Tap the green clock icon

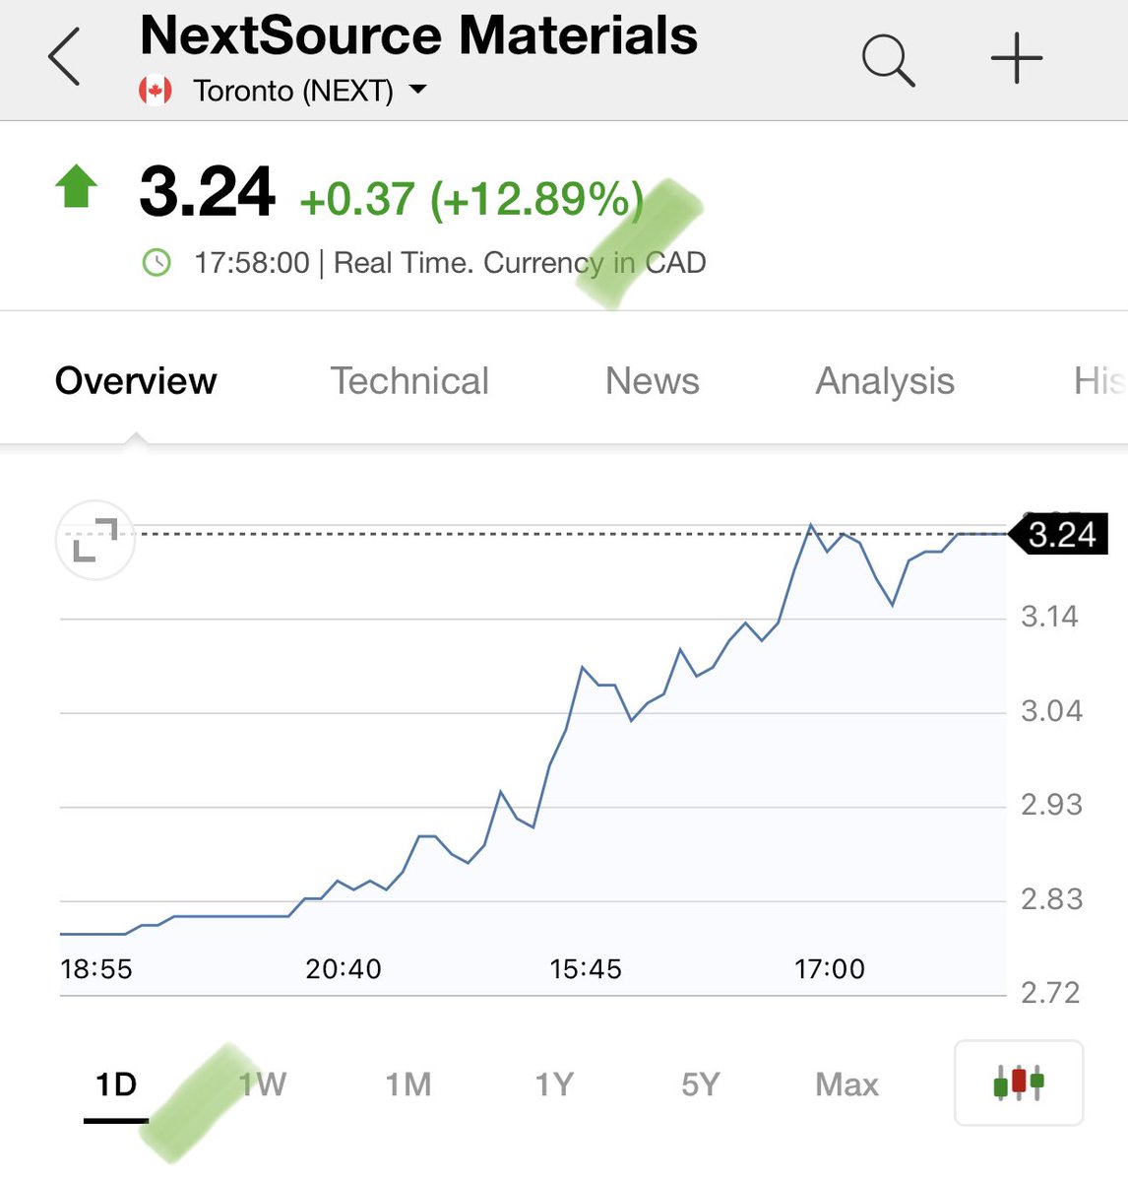point(157,263)
